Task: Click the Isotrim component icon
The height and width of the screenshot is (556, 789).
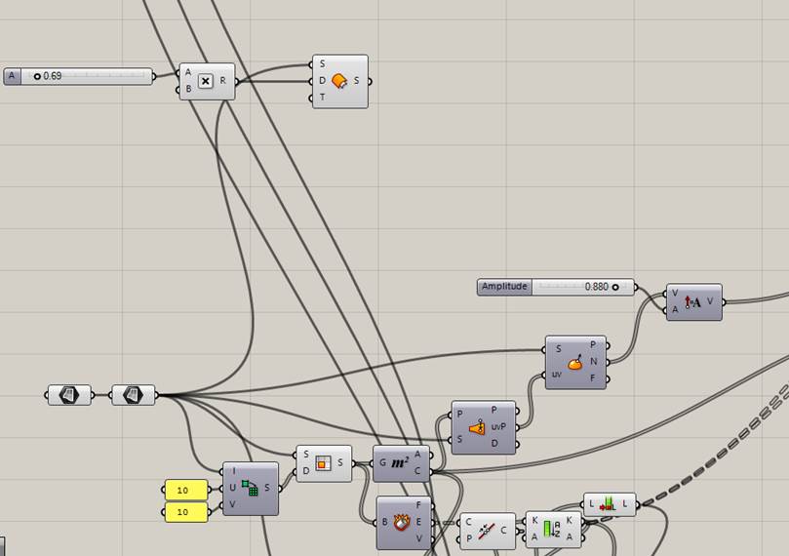Action: point(323,463)
